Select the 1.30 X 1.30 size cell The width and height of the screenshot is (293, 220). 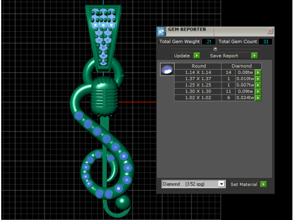click(198, 91)
